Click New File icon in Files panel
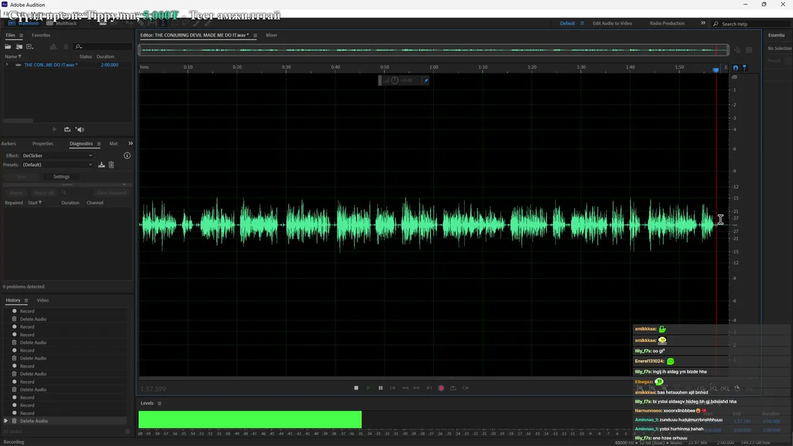The width and height of the screenshot is (793, 446). 30,46
